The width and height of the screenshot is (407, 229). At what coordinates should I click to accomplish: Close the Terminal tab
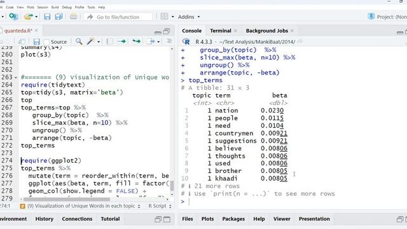(235, 31)
